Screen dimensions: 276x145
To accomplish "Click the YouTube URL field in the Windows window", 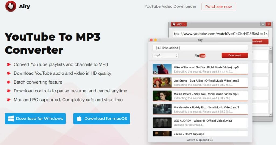I will (x=221, y=34).
